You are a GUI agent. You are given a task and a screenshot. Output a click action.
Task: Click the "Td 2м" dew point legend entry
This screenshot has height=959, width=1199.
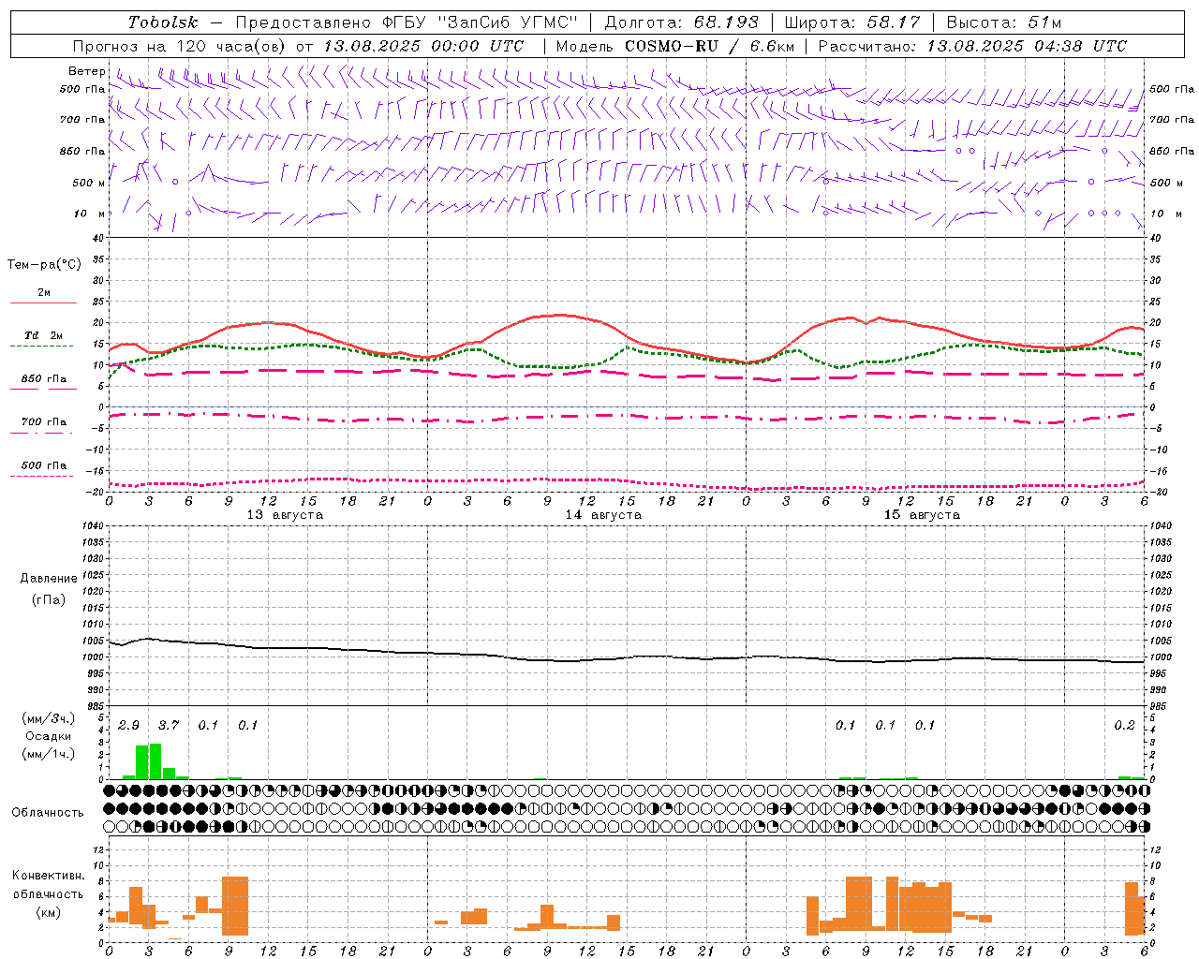click(x=44, y=335)
